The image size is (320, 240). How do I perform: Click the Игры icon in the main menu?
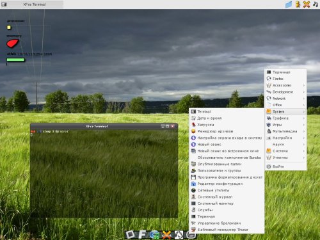pyautogui.click(x=269, y=125)
